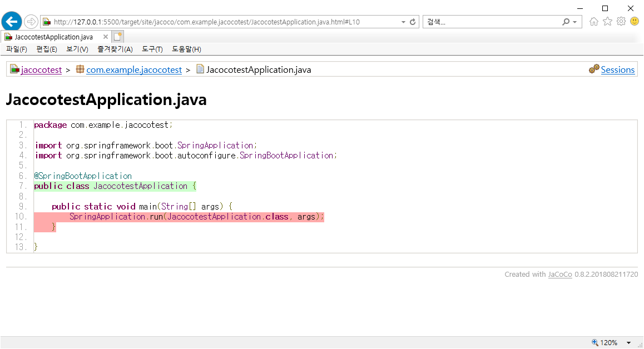Click the search magnifier icon
The width and height of the screenshot is (644, 349).
(566, 22)
